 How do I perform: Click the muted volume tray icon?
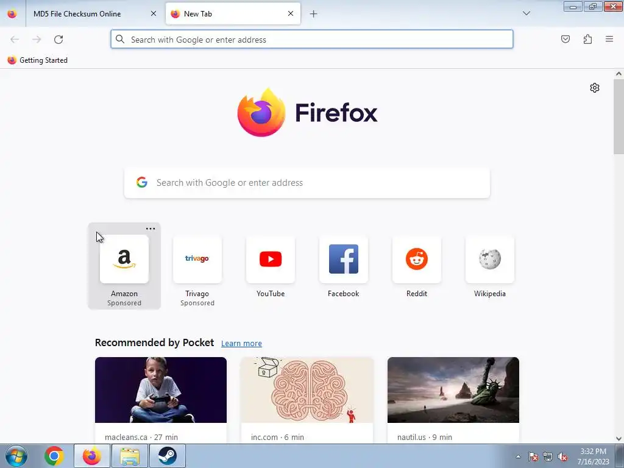[562, 456]
